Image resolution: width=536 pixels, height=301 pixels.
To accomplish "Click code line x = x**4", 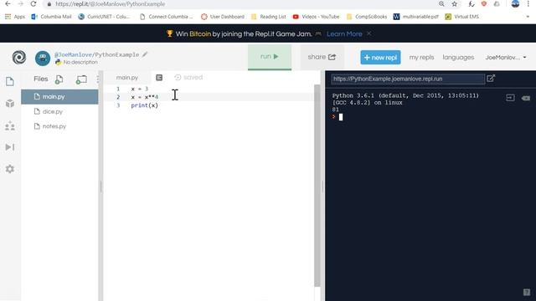I will pyautogui.click(x=145, y=97).
